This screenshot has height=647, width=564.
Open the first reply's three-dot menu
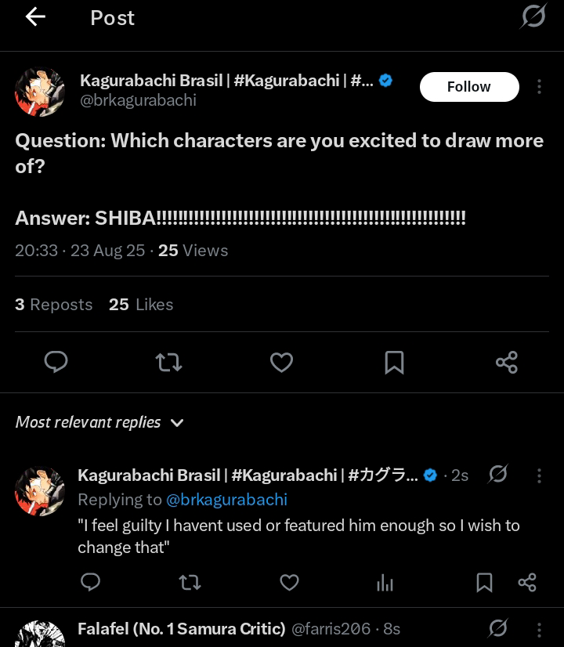point(539,475)
